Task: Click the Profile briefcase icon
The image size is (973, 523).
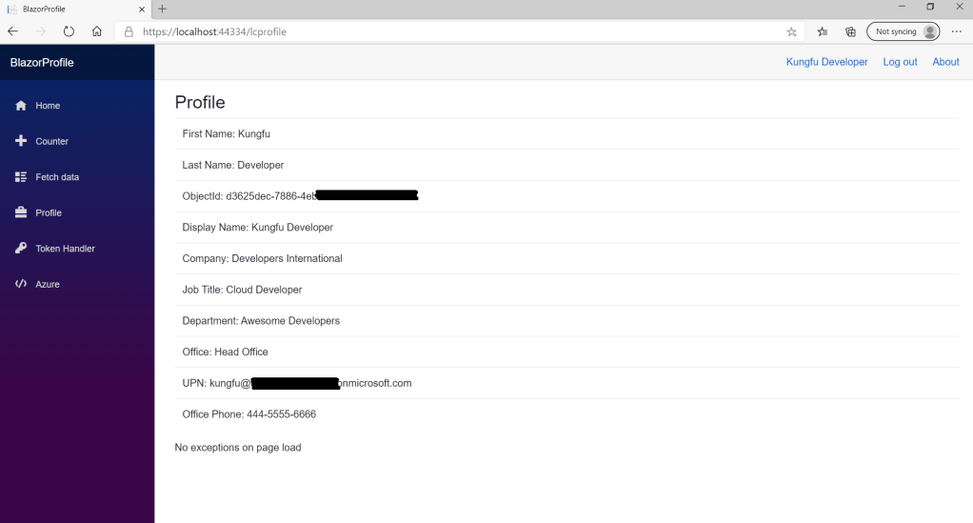Action: pos(21,212)
